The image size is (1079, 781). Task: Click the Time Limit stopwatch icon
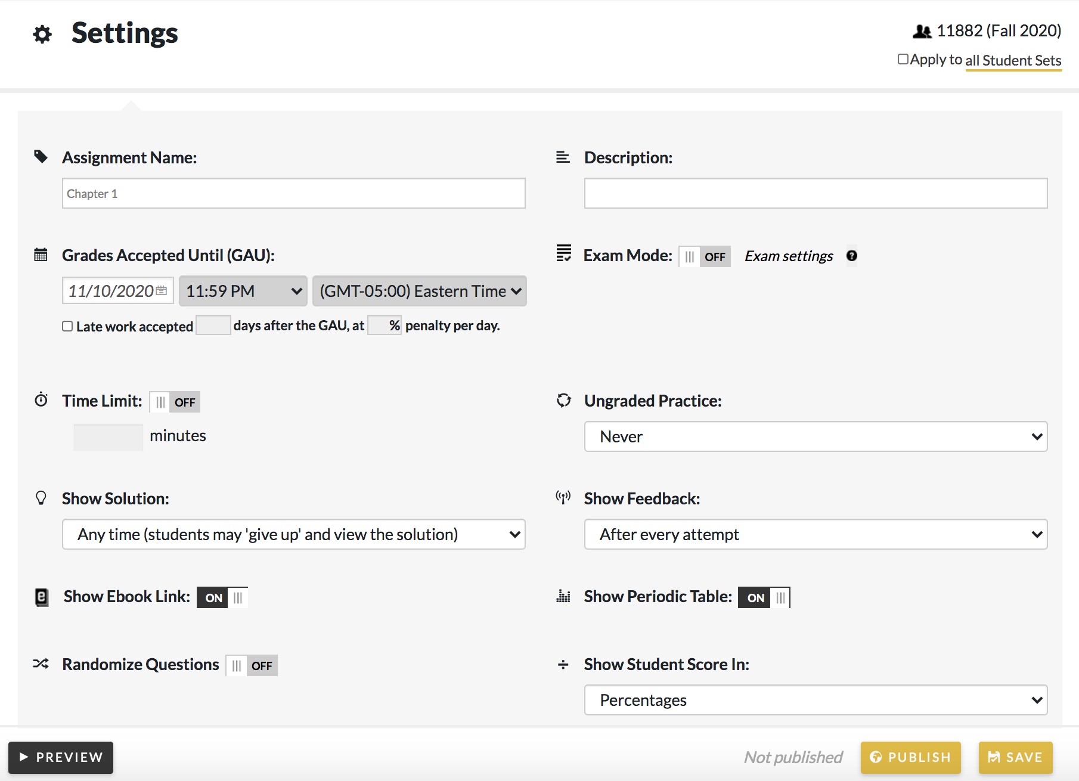(x=41, y=399)
